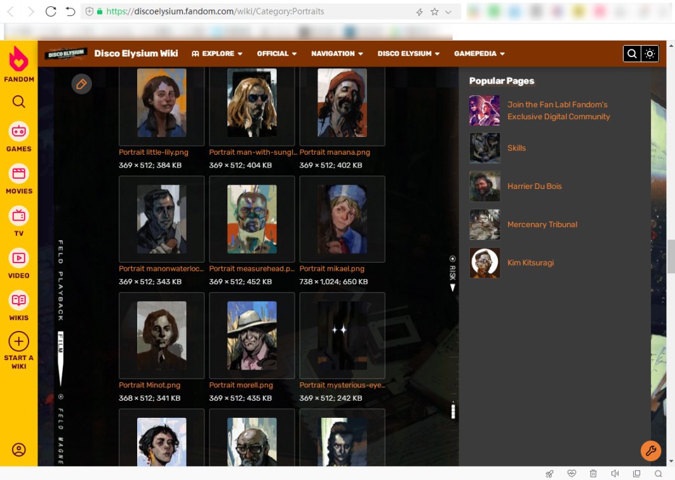
Task: Click the Fandom sidebar search icon
Action: [x=18, y=102]
